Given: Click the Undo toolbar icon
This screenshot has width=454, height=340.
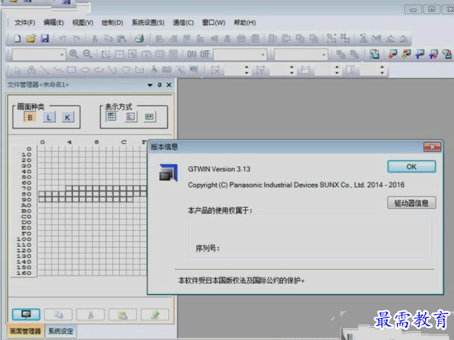Looking at the screenshot, I should click(x=63, y=39).
